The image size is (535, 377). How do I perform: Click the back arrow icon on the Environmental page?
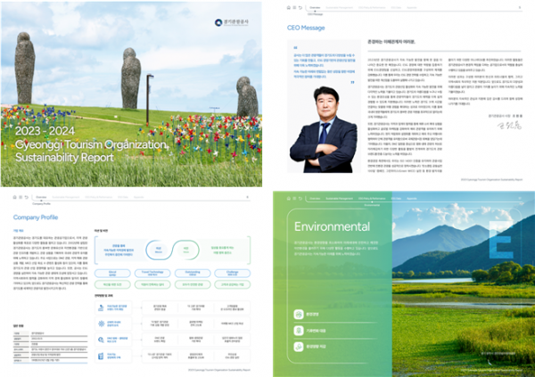(x=300, y=198)
